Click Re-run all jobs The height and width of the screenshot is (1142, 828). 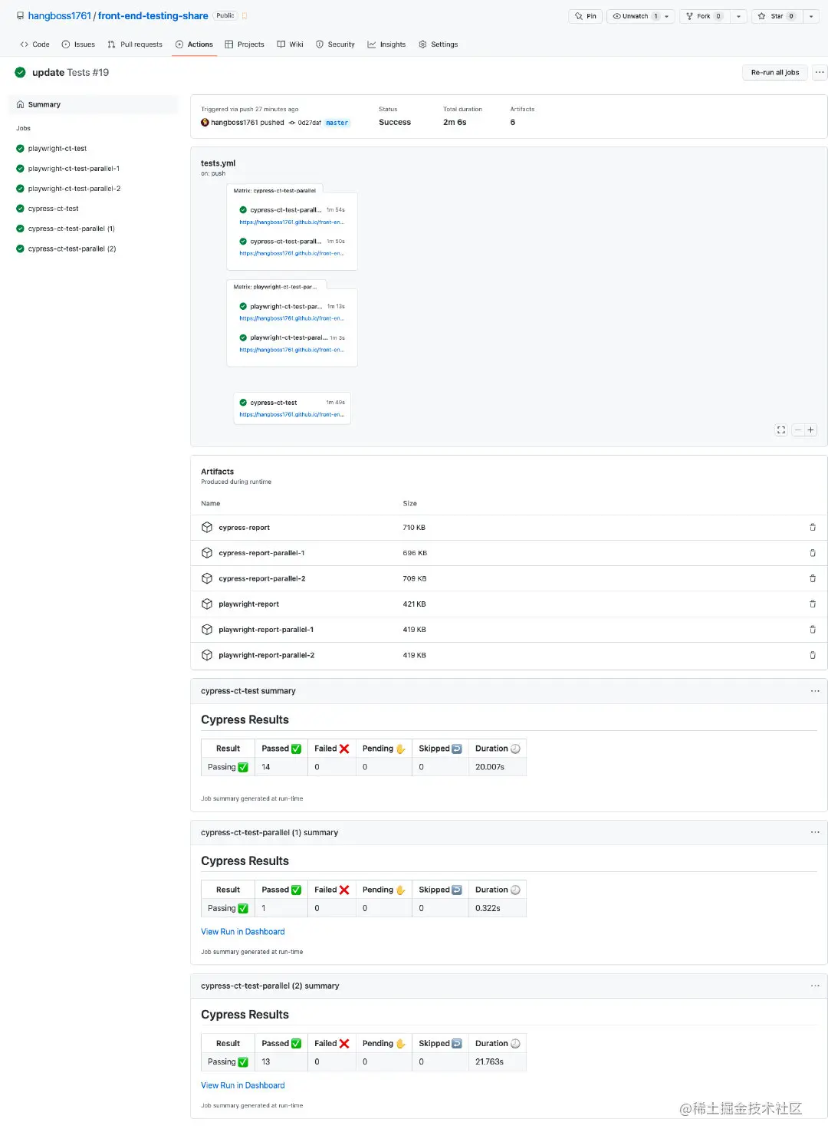click(x=775, y=72)
